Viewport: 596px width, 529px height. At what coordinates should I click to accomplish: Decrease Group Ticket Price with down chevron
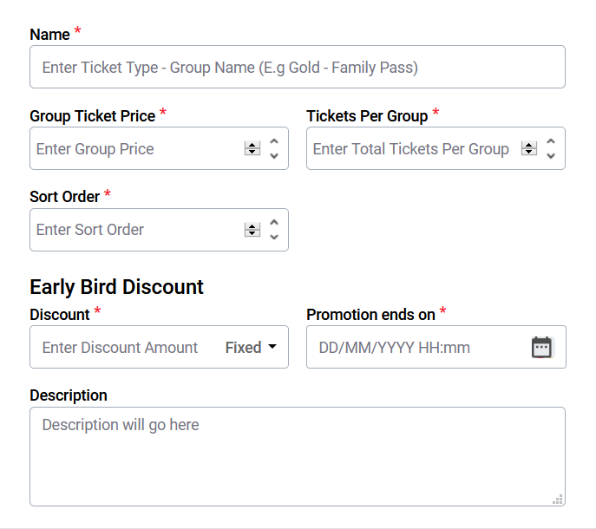274,155
